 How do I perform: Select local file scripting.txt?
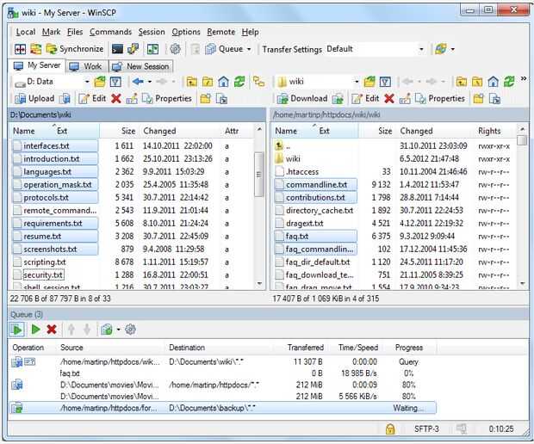click(45, 262)
